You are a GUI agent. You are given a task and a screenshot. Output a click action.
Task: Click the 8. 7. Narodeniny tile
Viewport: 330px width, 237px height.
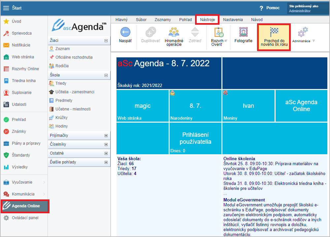tap(195, 106)
